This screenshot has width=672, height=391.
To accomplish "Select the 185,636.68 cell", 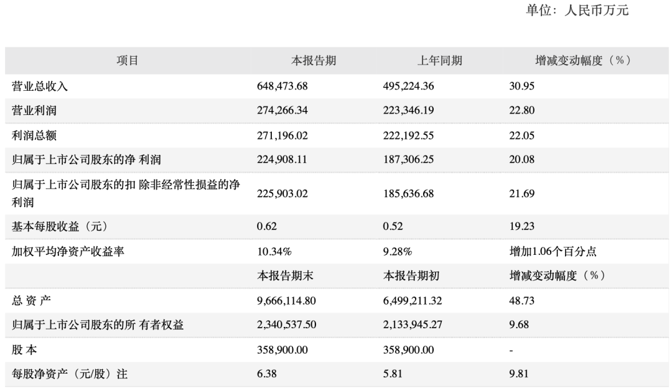I will 408,193.
